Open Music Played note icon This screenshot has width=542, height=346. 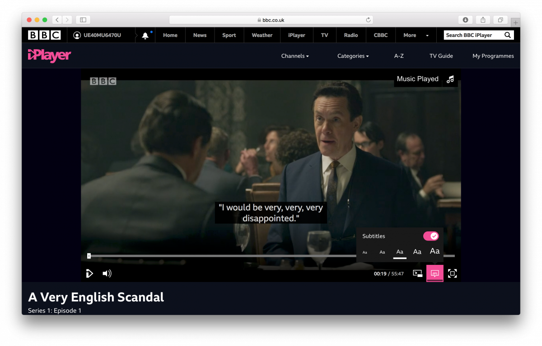pyautogui.click(x=450, y=79)
